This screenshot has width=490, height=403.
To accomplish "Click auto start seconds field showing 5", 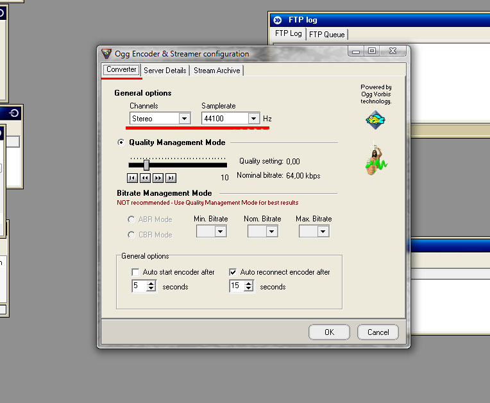I will pos(139,286).
